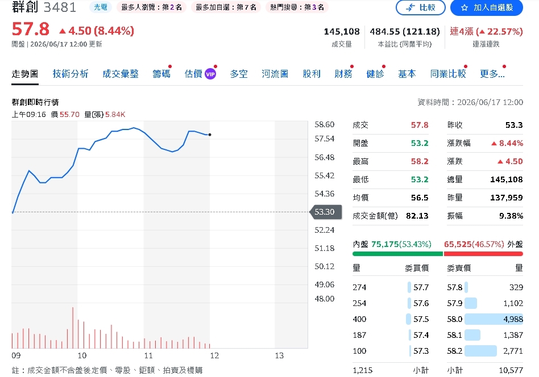Image resolution: width=539 pixels, height=377 pixels.
Task: Open the 估價 VIP tab
Action: coord(200,74)
